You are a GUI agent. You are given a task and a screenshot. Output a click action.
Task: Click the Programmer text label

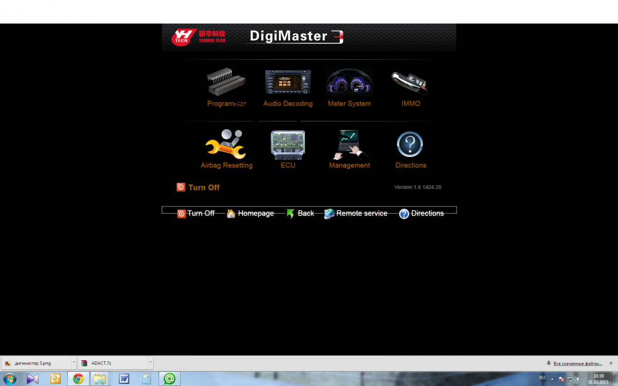(x=227, y=103)
